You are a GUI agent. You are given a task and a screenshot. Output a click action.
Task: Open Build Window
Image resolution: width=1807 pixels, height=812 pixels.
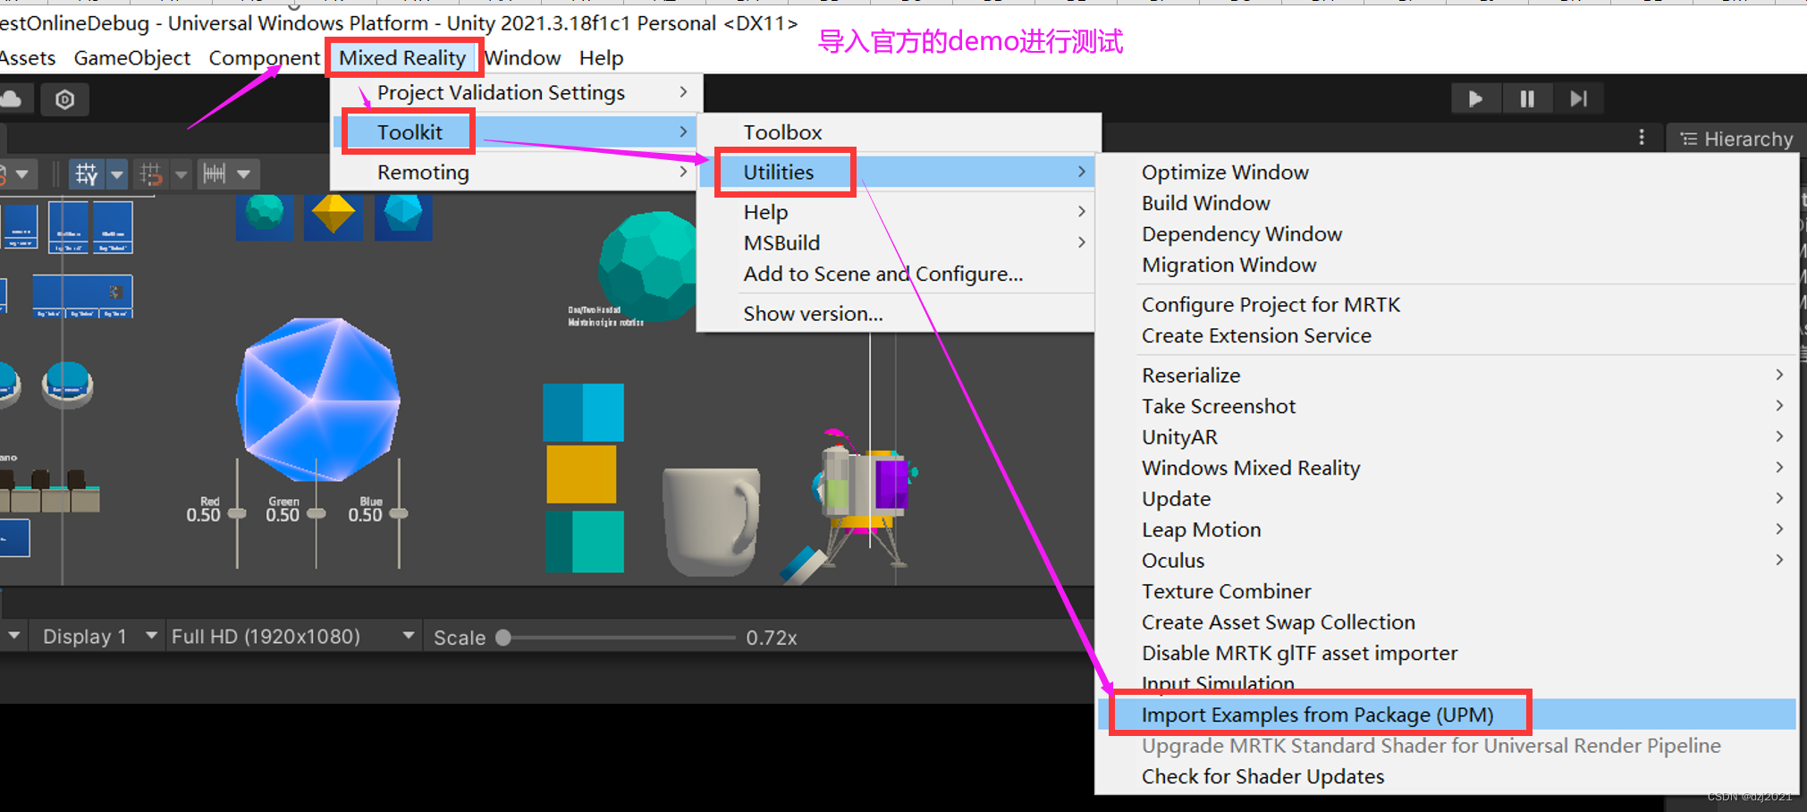coord(1447,203)
